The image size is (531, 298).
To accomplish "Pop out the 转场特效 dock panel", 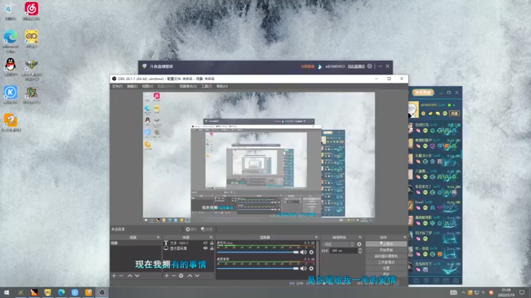I will pos(360,237).
